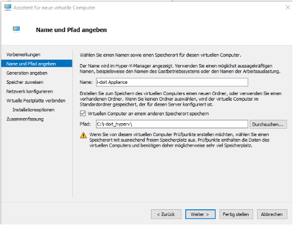Toggle 'Virtuellen Computer an einem anderen Speicherort speichern' checkbox
This screenshot has height=225, width=293.
pyautogui.click(x=83, y=114)
